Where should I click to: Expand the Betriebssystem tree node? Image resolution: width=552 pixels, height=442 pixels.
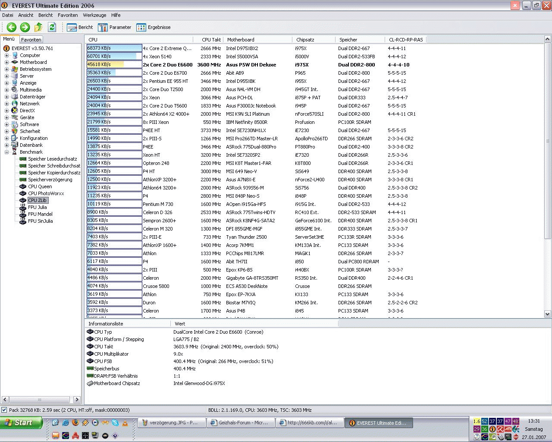tap(6, 69)
